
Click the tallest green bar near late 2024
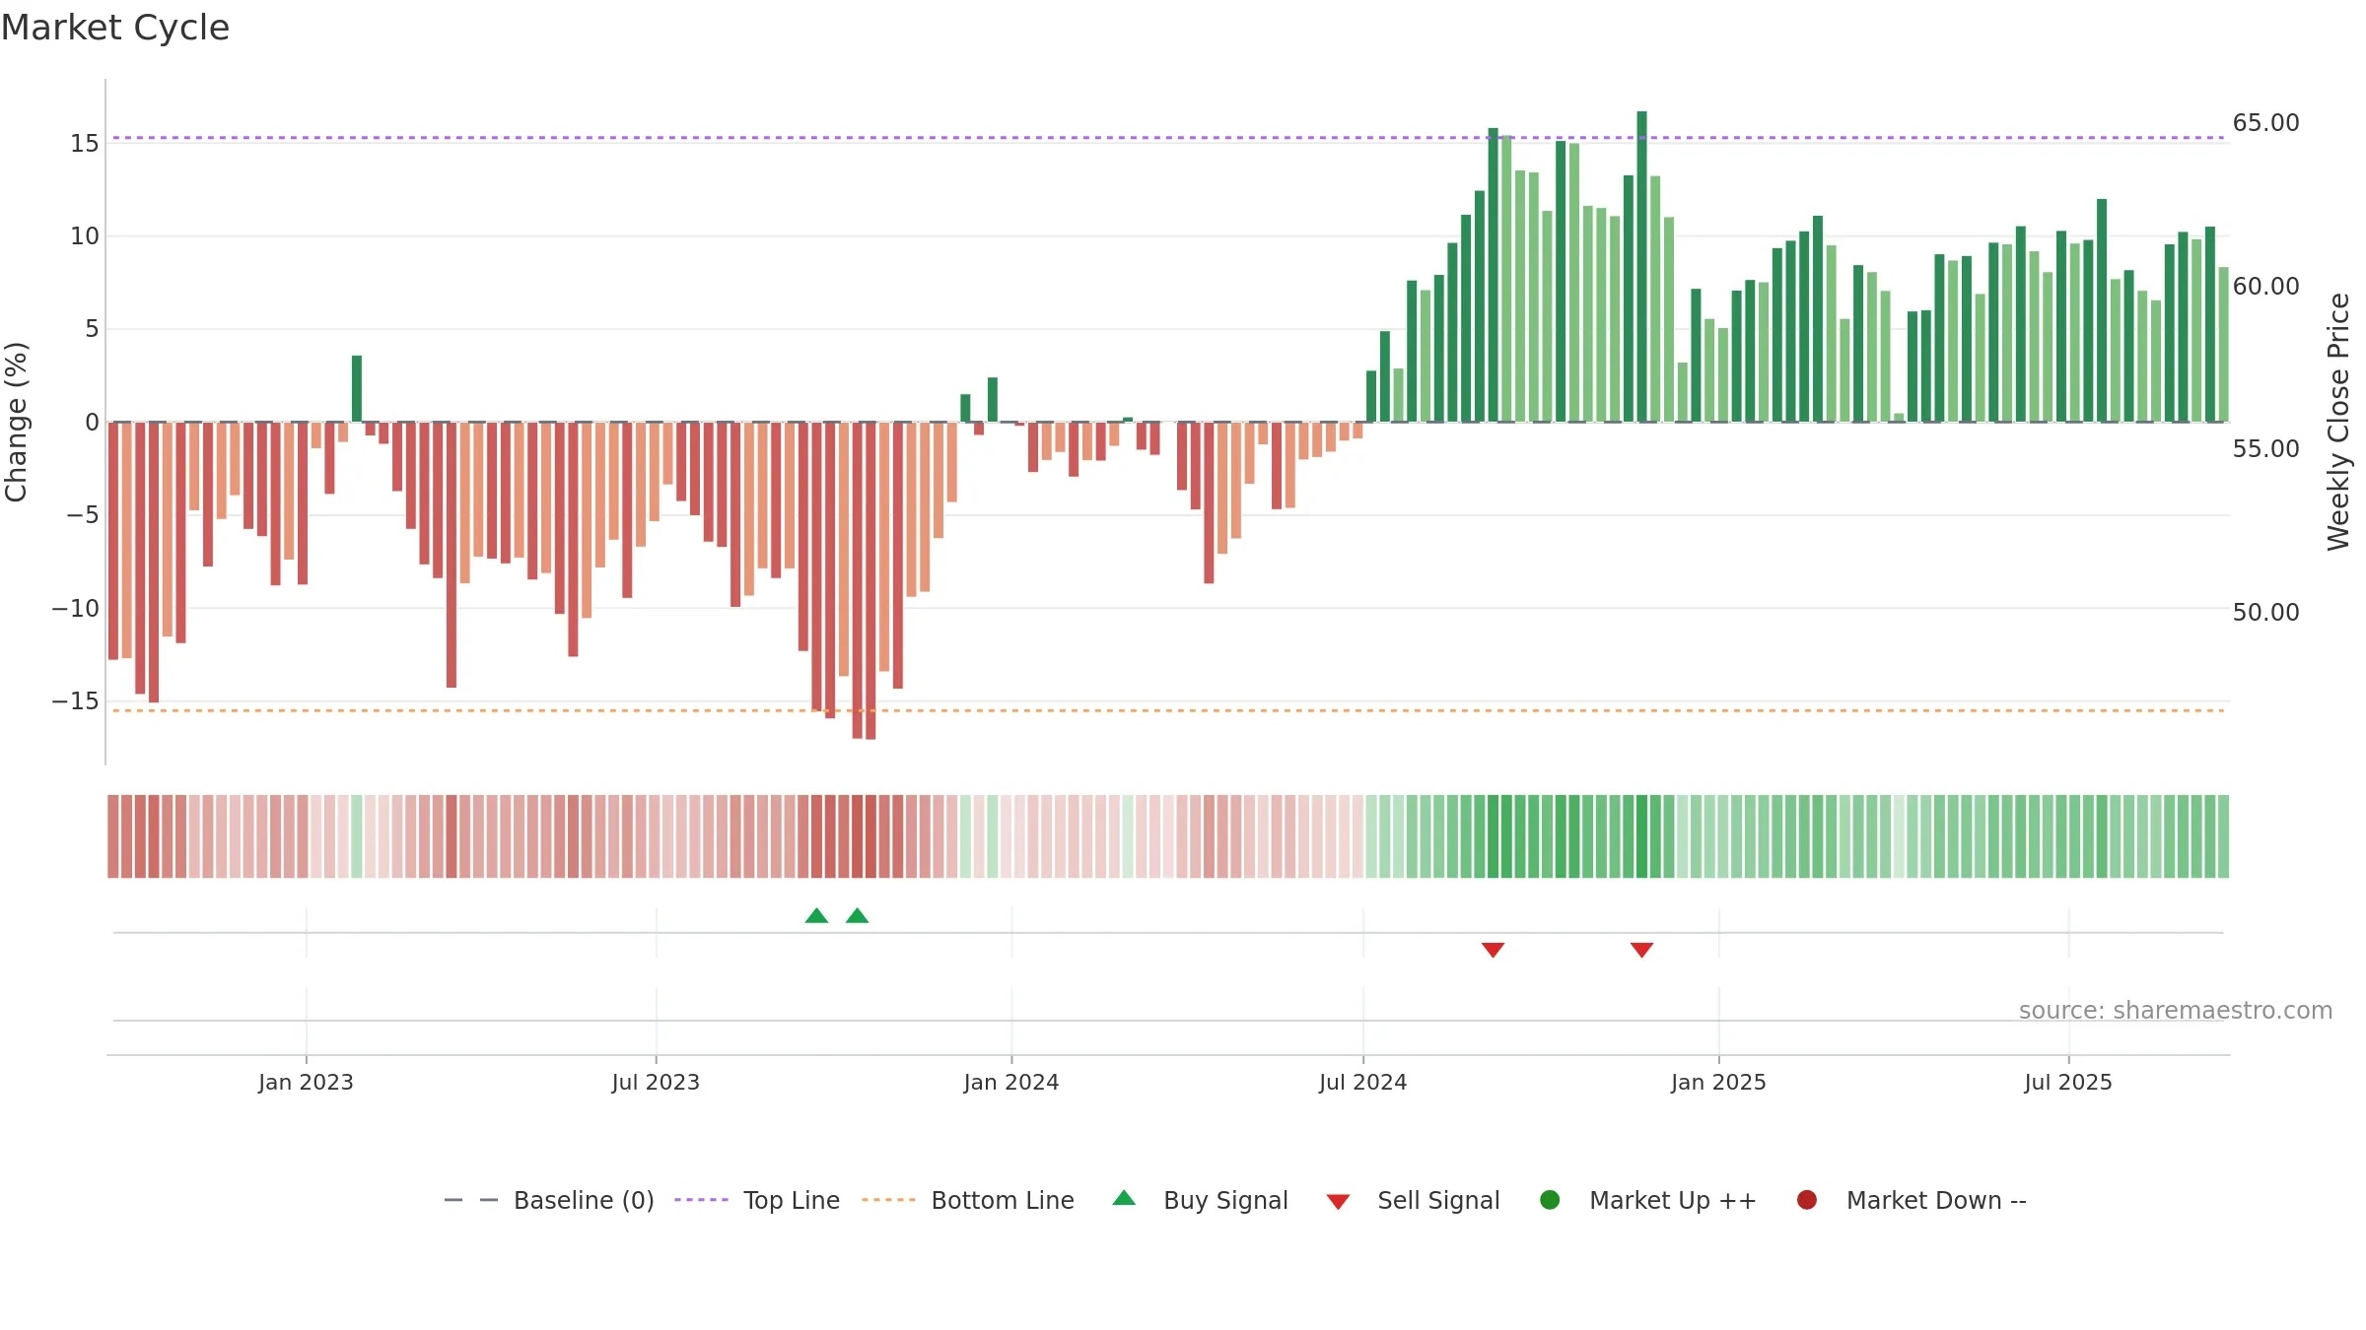[1641, 266]
